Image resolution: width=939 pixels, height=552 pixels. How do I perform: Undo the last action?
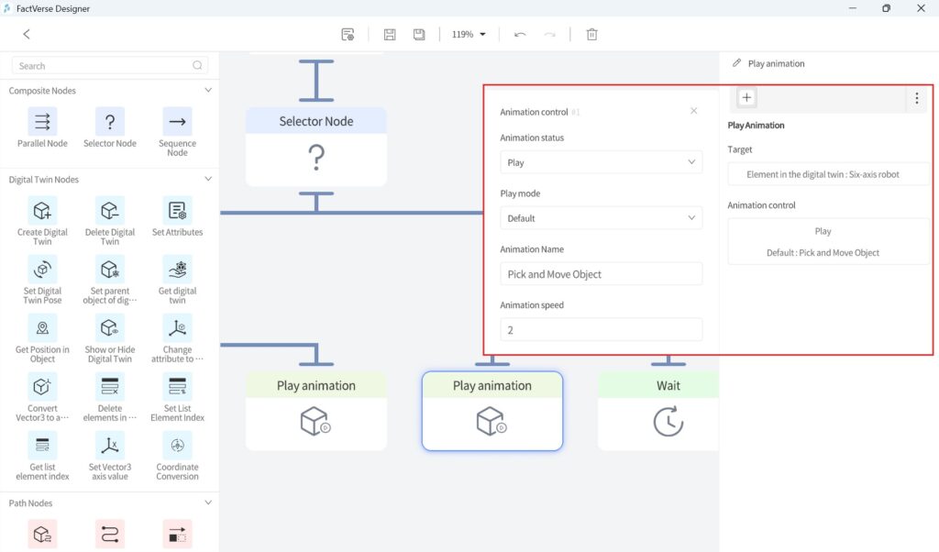click(520, 34)
